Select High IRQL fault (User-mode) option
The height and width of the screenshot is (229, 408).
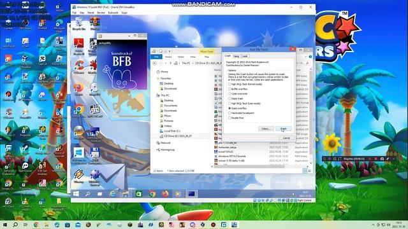click(244, 103)
